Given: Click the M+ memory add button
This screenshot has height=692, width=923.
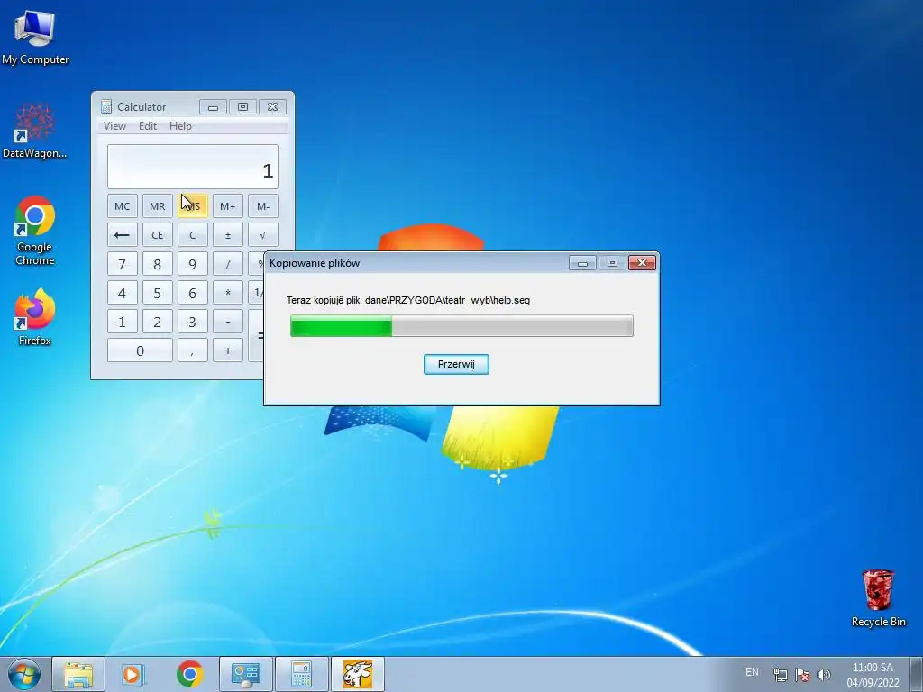Looking at the screenshot, I should [228, 206].
